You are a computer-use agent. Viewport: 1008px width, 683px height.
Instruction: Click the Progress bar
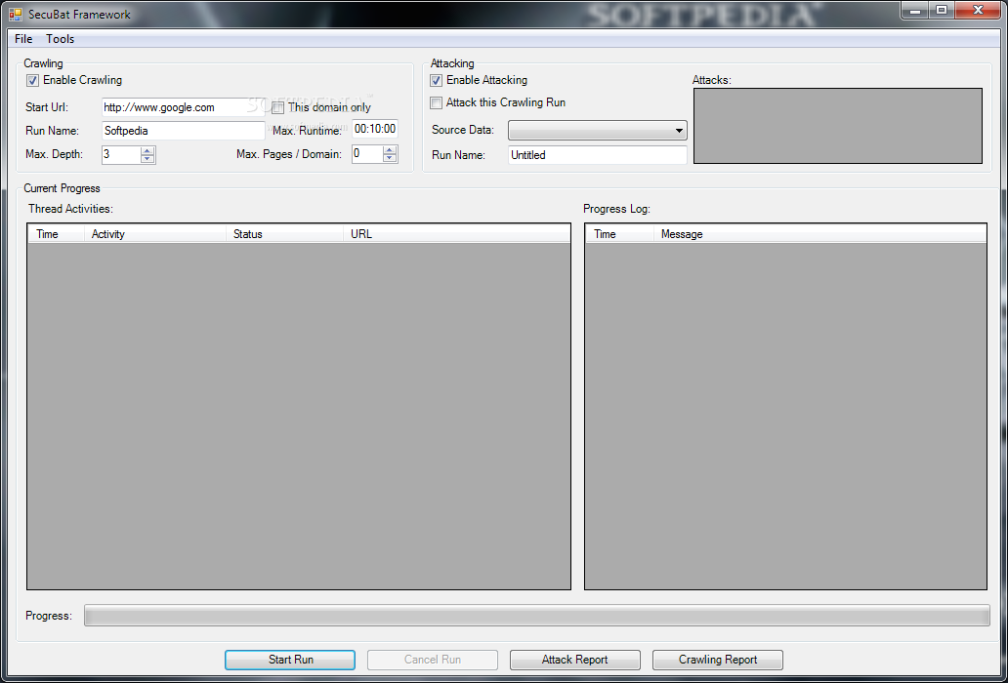click(x=536, y=616)
